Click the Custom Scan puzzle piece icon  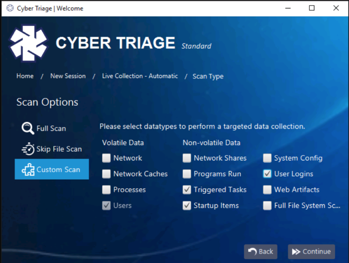(28, 170)
